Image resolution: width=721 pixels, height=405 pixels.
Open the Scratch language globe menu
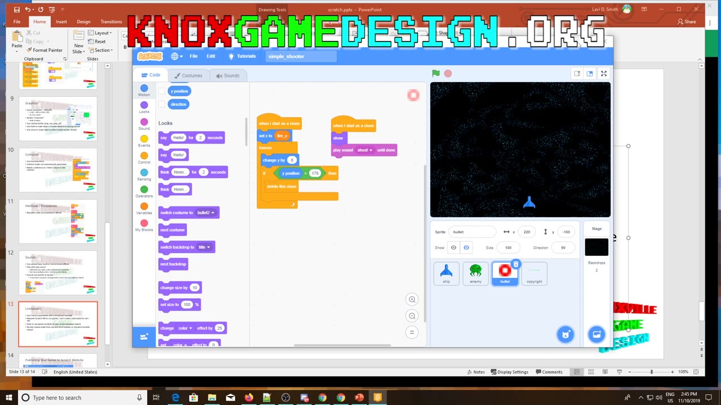[177, 56]
